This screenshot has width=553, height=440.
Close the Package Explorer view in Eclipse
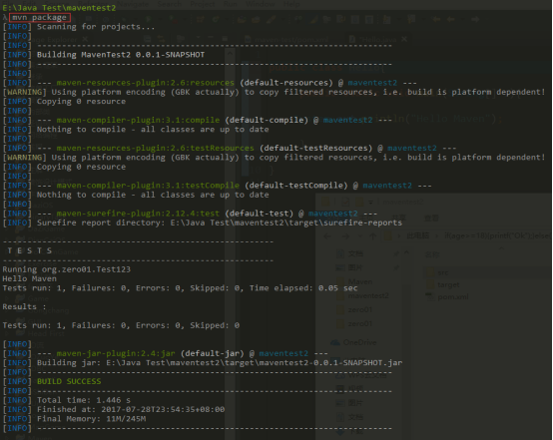tap(85, 39)
